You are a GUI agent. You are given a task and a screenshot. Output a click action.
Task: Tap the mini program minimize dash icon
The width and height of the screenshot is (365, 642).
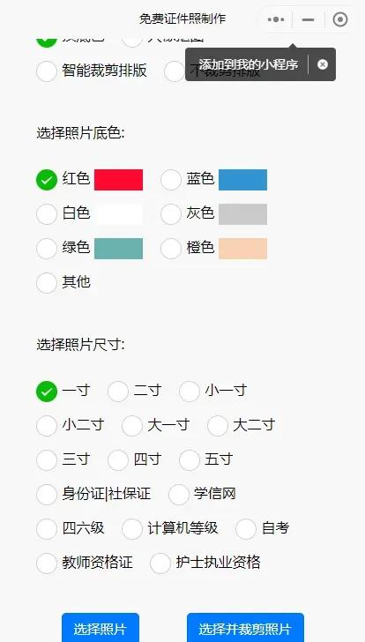pos(308,19)
